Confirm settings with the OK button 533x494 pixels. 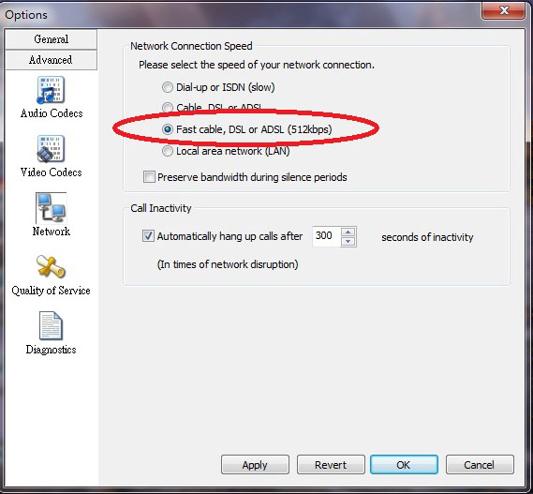click(x=404, y=464)
